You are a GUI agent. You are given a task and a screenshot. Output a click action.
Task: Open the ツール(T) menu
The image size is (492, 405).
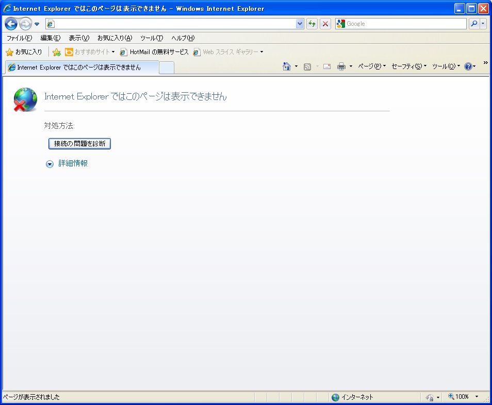click(x=152, y=38)
